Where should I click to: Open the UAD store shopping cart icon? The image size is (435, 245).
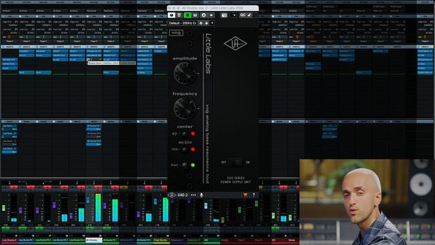245,195
